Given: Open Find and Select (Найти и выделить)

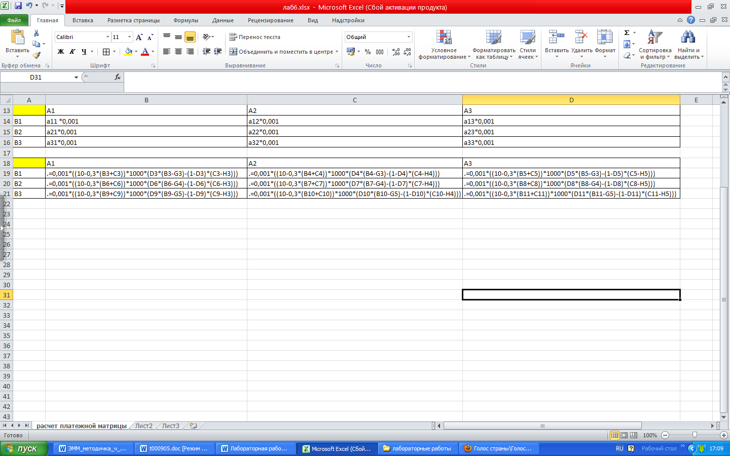Looking at the screenshot, I should pyautogui.click(x=688, y=45).
